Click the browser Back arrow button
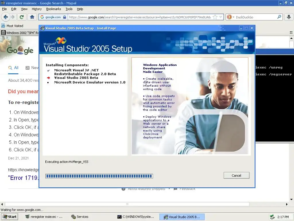Screen dimensions: 294x221 point(5,17)
